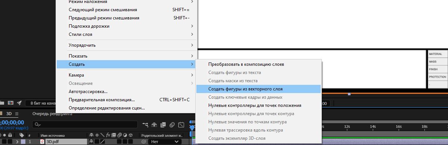Choose Создать фигуры из векторного слоя
The height and width of the screenshot is (145, 448).
click(x=258, y=89)
